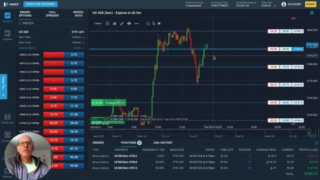Viewport: 320px width, 180px height.
Task: Collapse the bottom positions panel
Action: [316, 143]
